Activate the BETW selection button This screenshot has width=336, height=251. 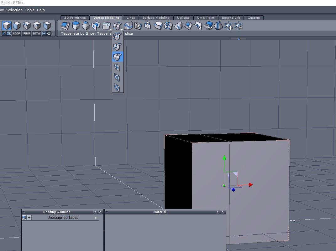37,33
